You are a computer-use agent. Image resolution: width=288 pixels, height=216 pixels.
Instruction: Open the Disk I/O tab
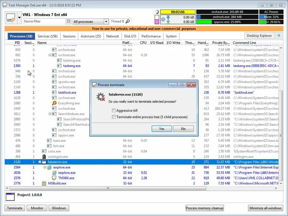[130, 36]
